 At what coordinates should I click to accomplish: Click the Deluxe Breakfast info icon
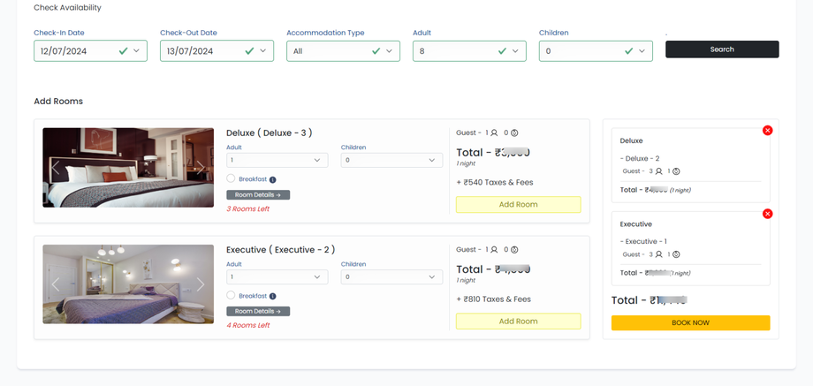coord(273,179)
